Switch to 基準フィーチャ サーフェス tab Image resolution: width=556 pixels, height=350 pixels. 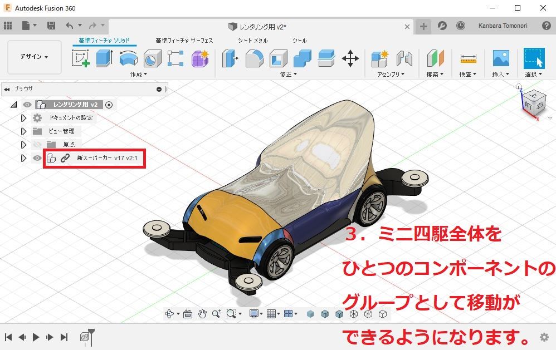(x=184, y=41)
